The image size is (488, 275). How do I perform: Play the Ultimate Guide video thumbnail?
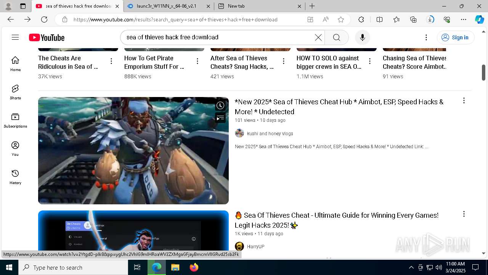click(133, 231)
